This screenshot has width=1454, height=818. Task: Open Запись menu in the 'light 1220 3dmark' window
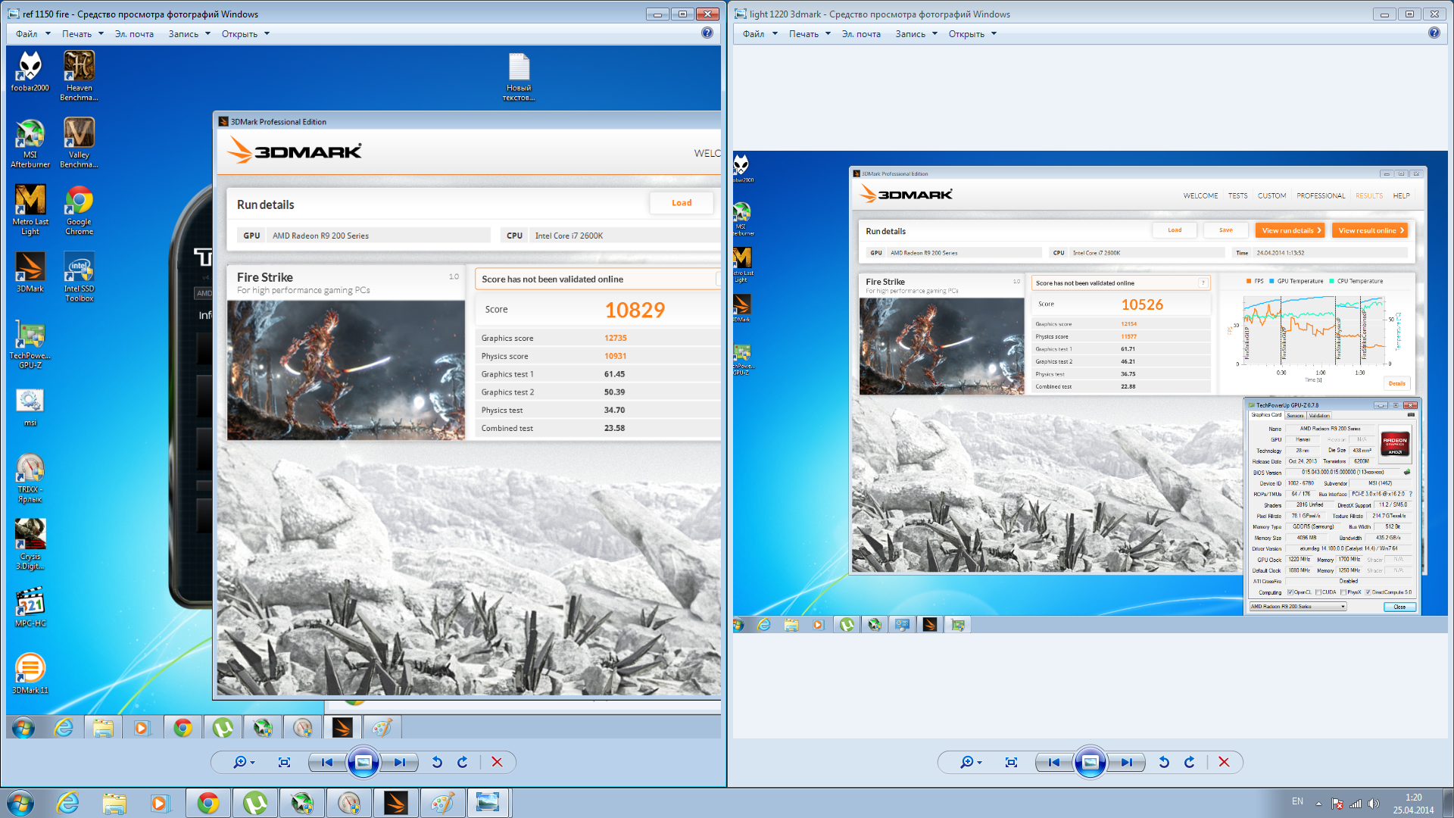pos(916,33)
